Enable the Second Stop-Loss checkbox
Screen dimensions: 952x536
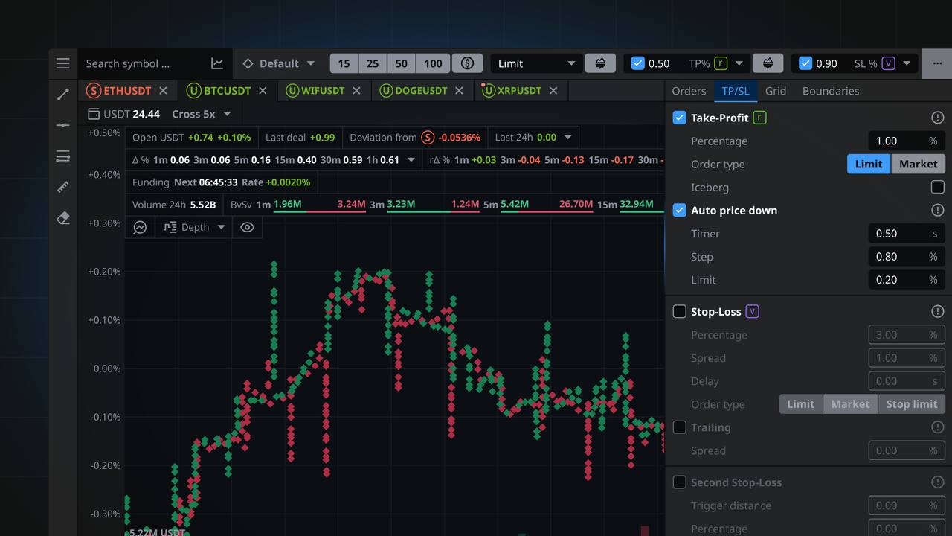(x=679, y=482)
